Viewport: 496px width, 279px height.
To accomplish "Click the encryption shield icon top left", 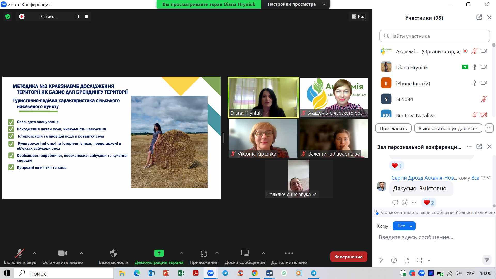I will point(8,17).
